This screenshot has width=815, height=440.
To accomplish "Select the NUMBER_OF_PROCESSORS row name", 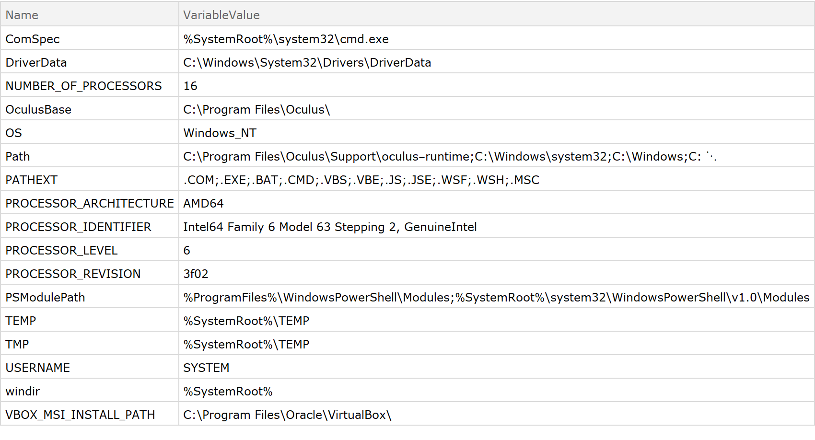I will pyautogui.click(x=83, y=86).
